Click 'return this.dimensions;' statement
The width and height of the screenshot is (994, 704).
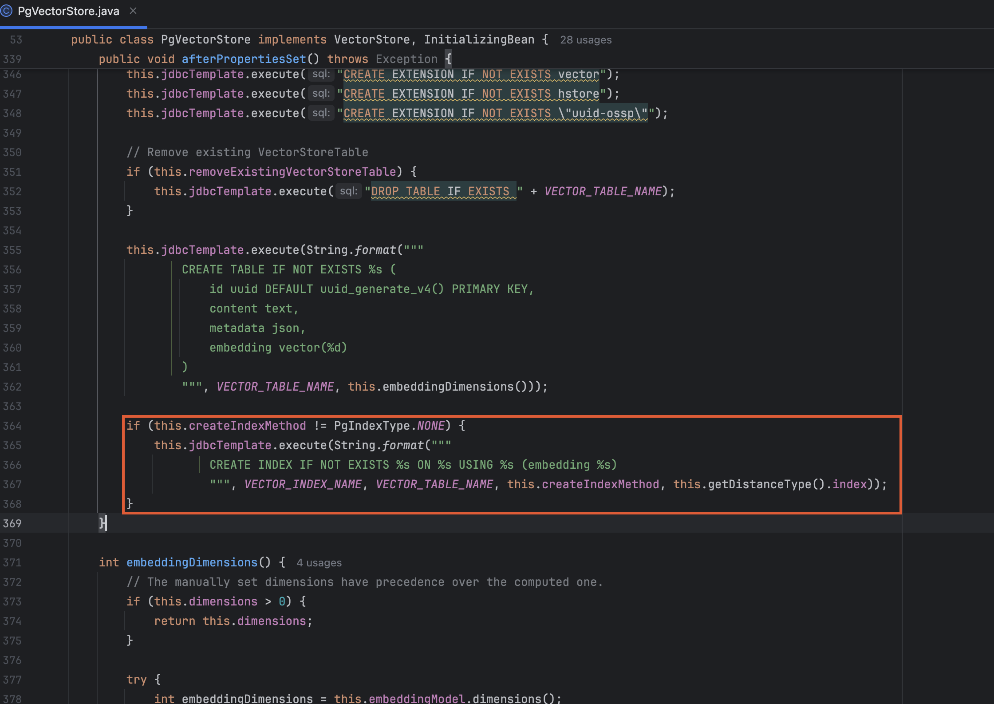(x=233, y=621)
